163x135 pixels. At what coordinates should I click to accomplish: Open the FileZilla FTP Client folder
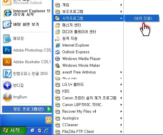[88, 132]
